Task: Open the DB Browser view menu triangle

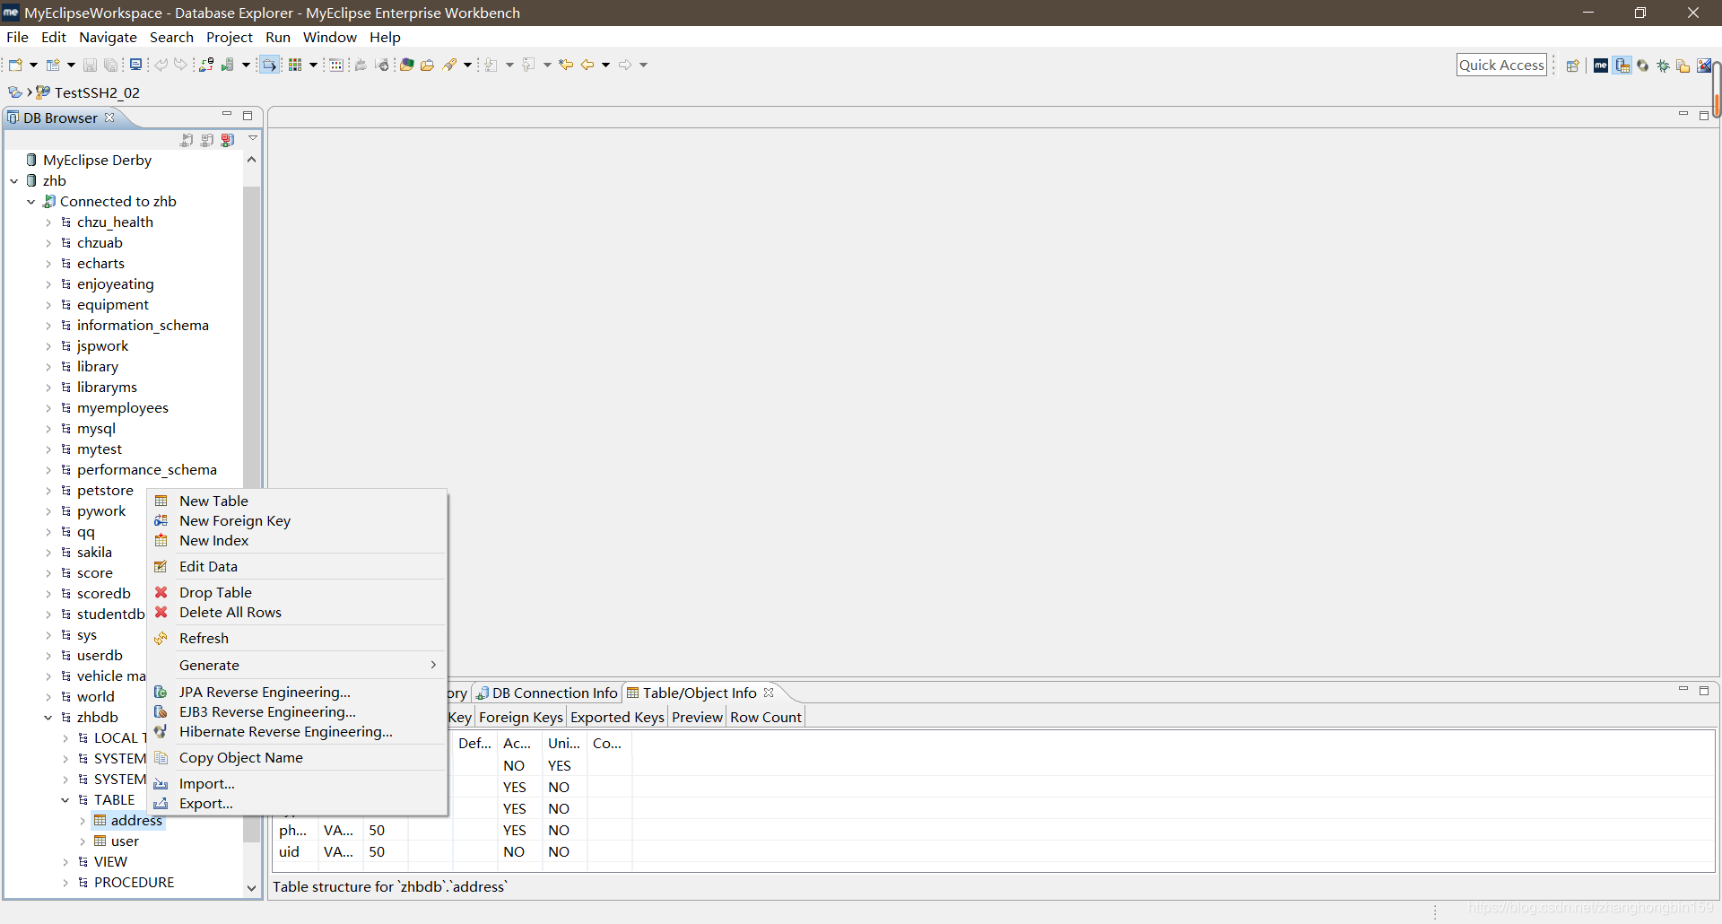Action: (x=253, y=138)
